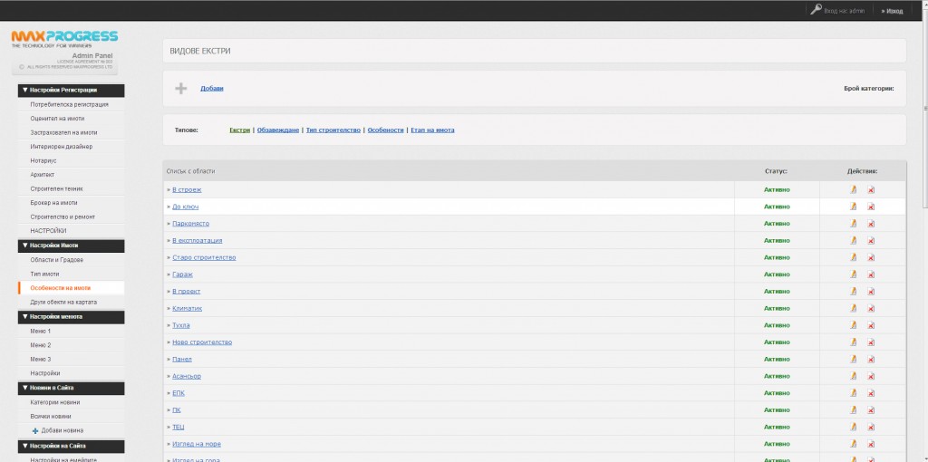Switch to 'Етап на имота' type
This screenshot has height=462, width=928.
point(432,130)
